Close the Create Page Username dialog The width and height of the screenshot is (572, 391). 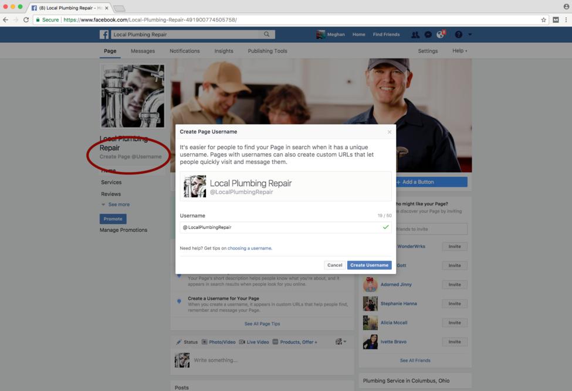pyautogui.click(x=389, y=132)
